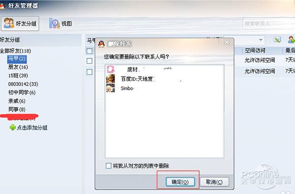Click the green plus 点击添加分组 icon

13,128
